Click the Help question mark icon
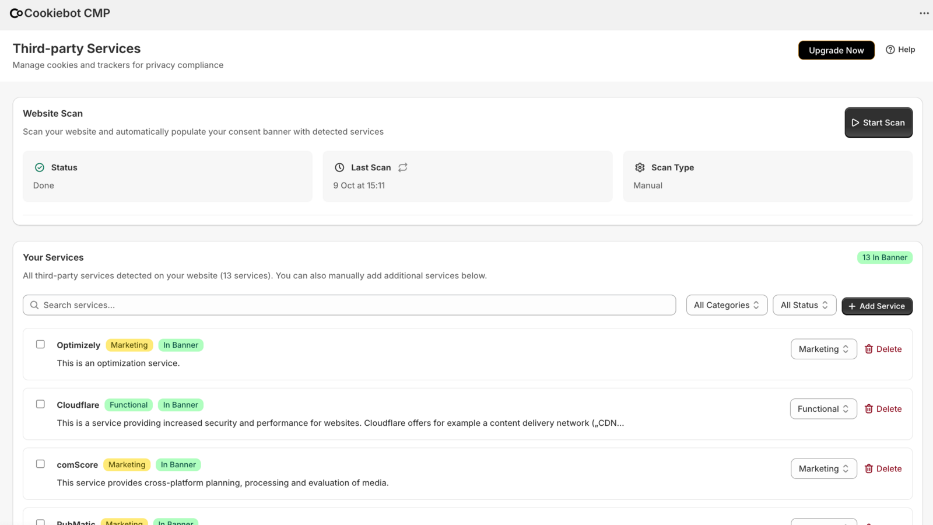This screenshot has width=933, height=525. (891, 50)
